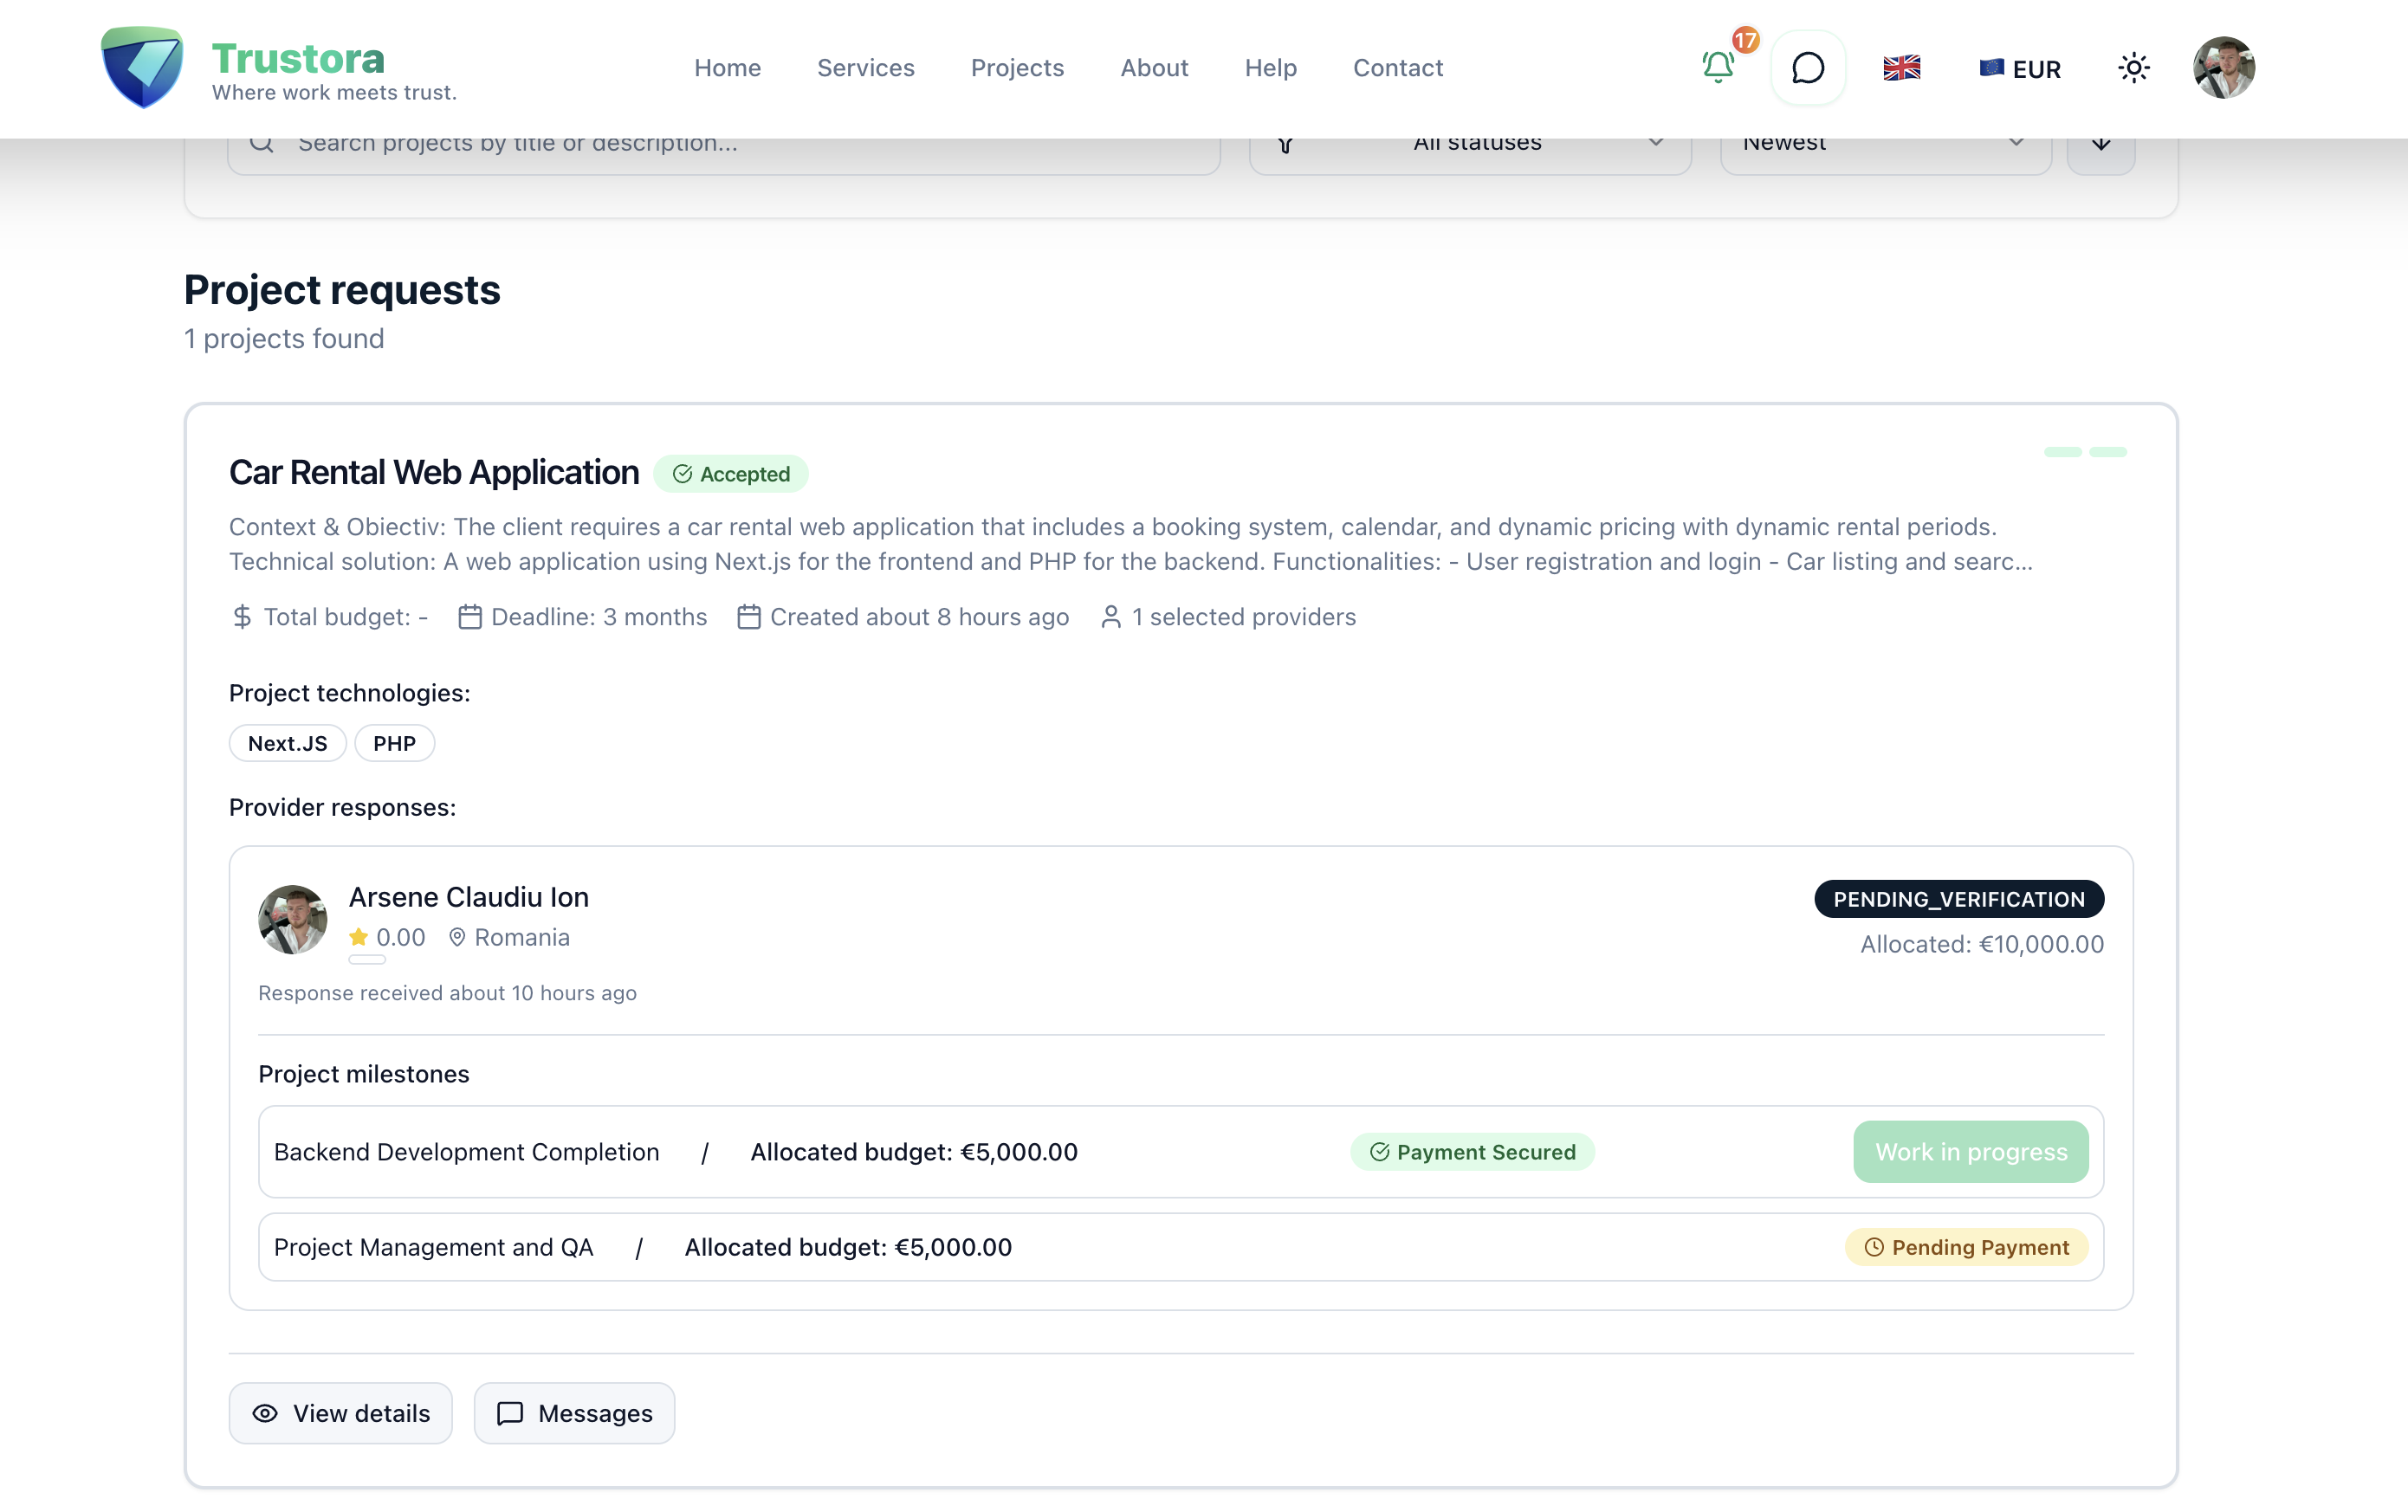Open the Help menu item
This screenshot has width=2408, height=1512.
[1270, 68]
